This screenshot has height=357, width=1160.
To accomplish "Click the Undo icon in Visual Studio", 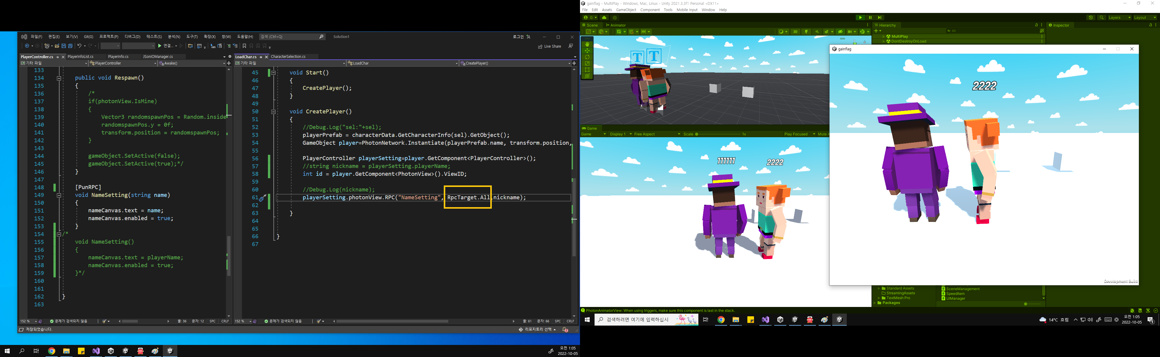I will click(79, 46).
